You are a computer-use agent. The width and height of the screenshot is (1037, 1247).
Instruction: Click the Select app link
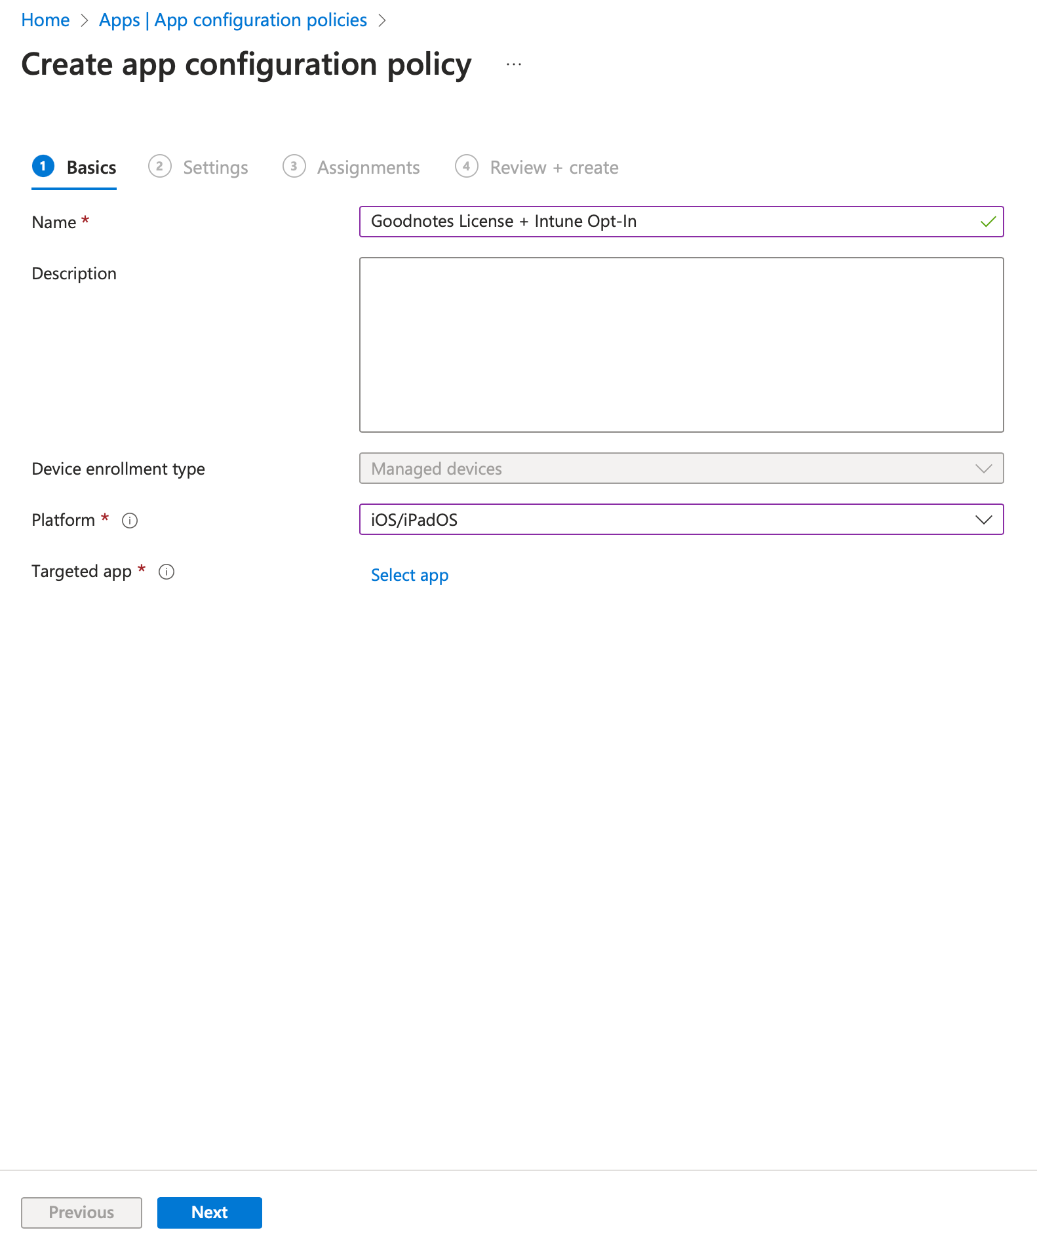(x=410, y=575)
